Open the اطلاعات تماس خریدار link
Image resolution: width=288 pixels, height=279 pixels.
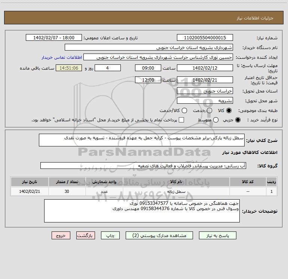[62, 57]
